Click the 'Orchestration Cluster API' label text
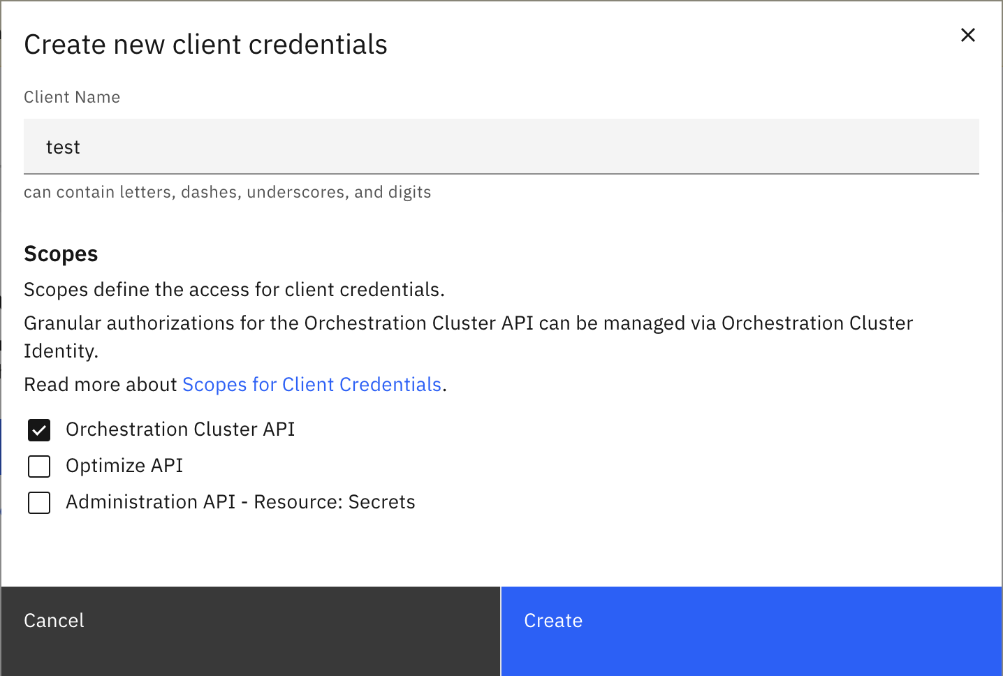Viewport: 1003px width, 676px height. pyautogui.click(x=180, y=429)
